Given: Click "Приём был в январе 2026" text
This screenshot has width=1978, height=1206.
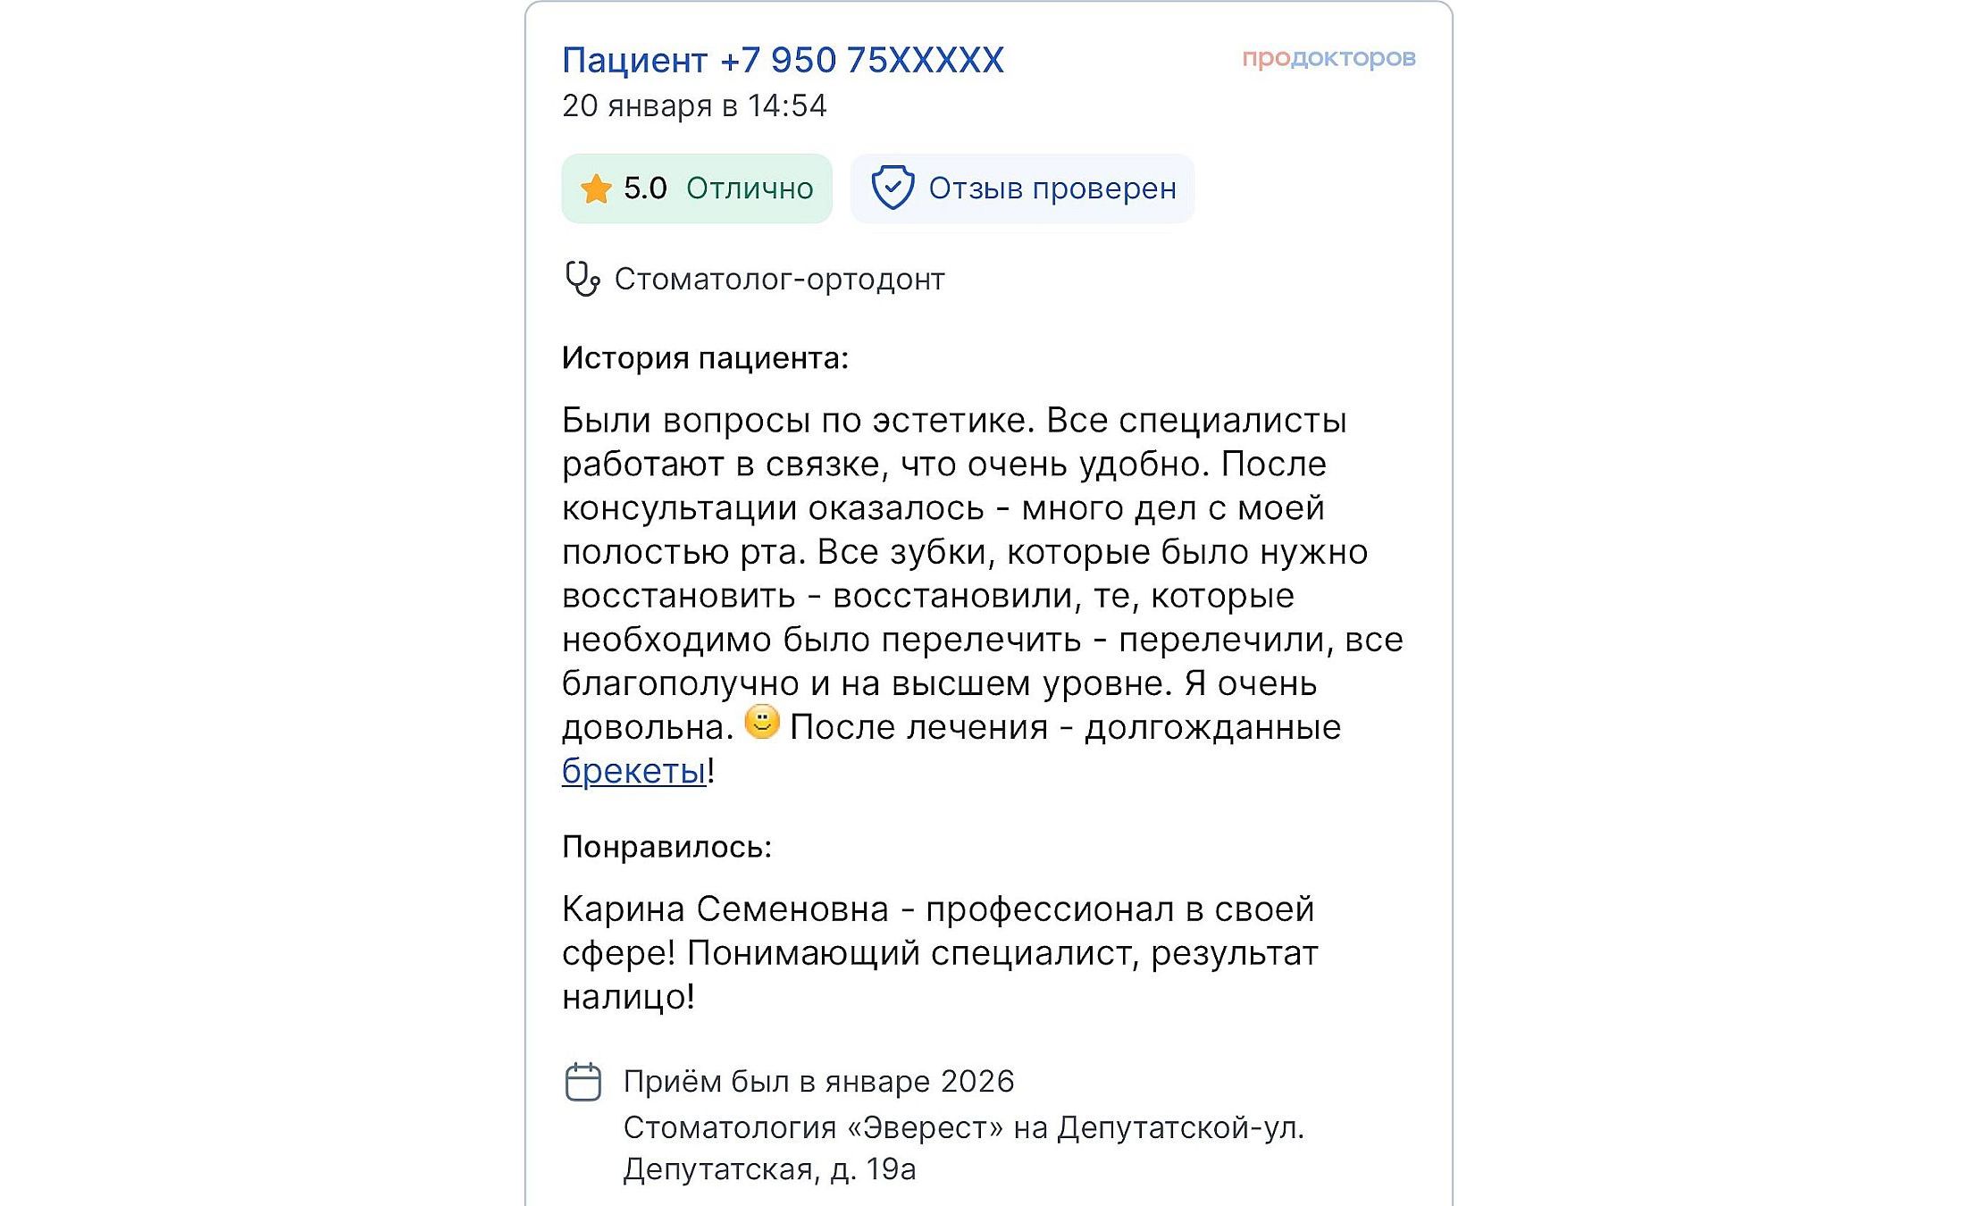Looking at the screenshot, I should [x=818, y=1082].
